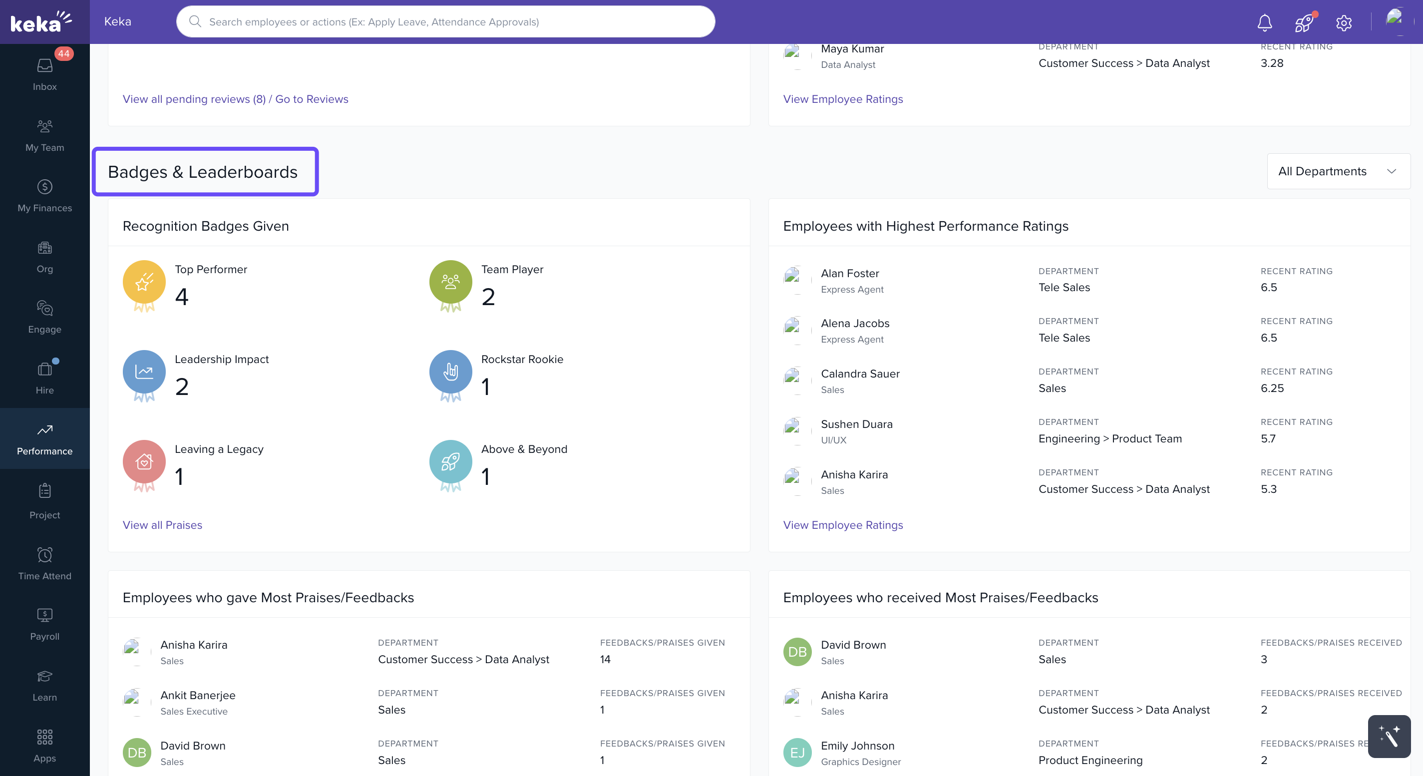Open View all Praises link
The width and height of the screenshot is (1423, 776).
(x=162, y=525)
